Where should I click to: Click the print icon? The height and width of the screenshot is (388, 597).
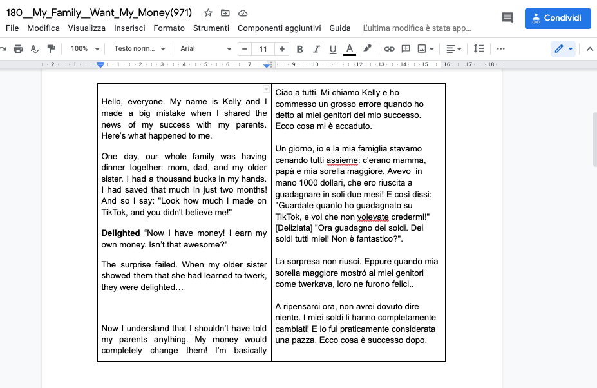[x=18, y=49]
